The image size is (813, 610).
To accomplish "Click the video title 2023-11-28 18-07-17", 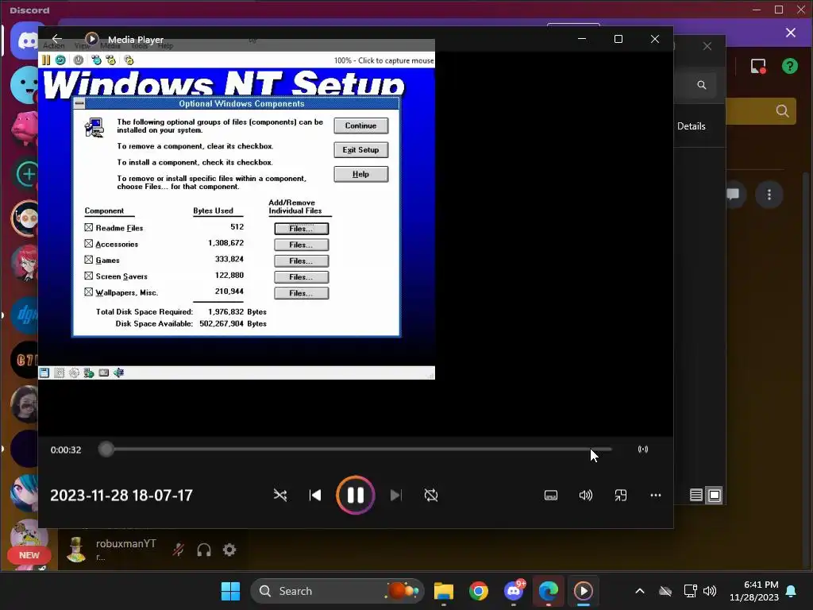I will tap(121, 496).
